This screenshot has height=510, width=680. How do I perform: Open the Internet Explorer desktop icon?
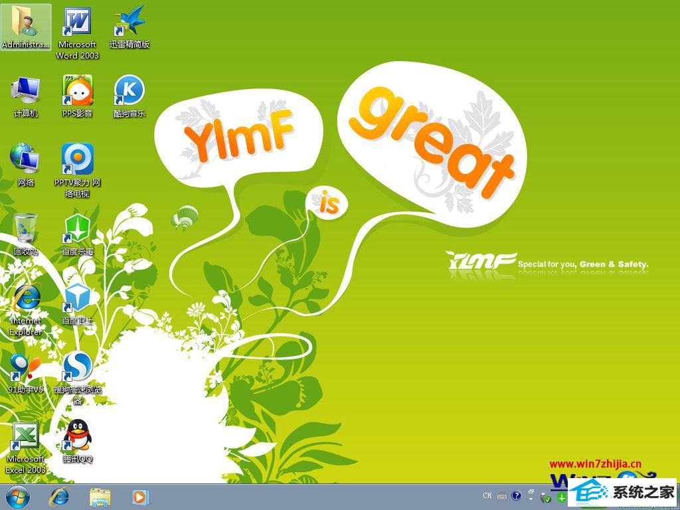(26, 309)
